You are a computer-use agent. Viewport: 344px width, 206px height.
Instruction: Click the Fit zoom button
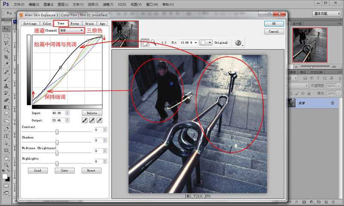point(174,42)
